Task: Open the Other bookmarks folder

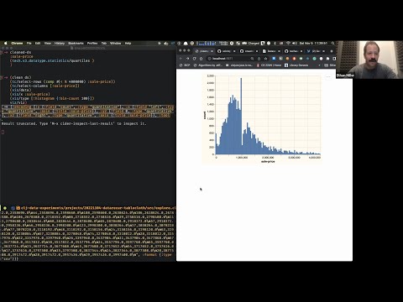Action: (331, 65)
